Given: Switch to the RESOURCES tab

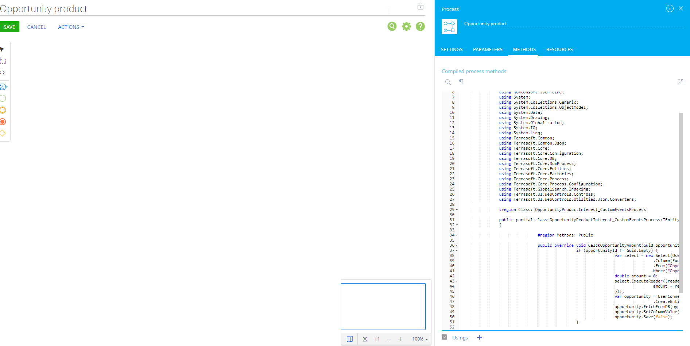Looking at the screenshot, I should pos(559,49).
